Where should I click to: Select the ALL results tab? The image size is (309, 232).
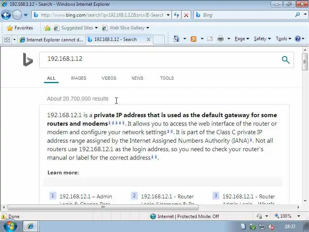pyautogui.click(x=51, y=78)
